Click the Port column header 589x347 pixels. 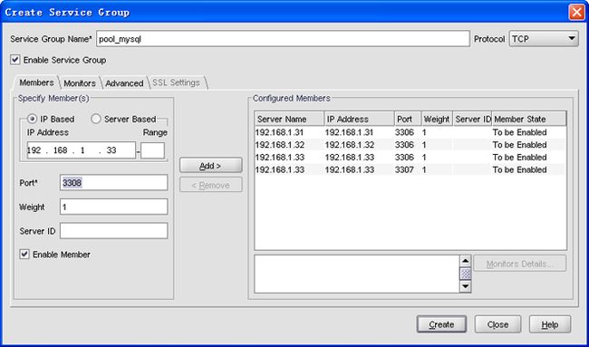pyautogui.click(x=408, y=119)
